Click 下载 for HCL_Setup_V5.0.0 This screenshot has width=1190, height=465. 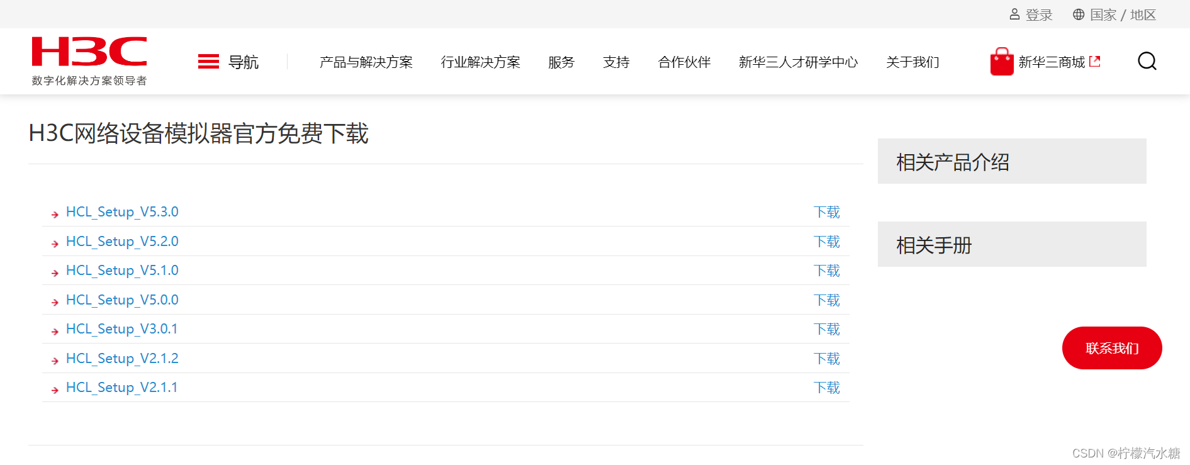click(827, 300)
